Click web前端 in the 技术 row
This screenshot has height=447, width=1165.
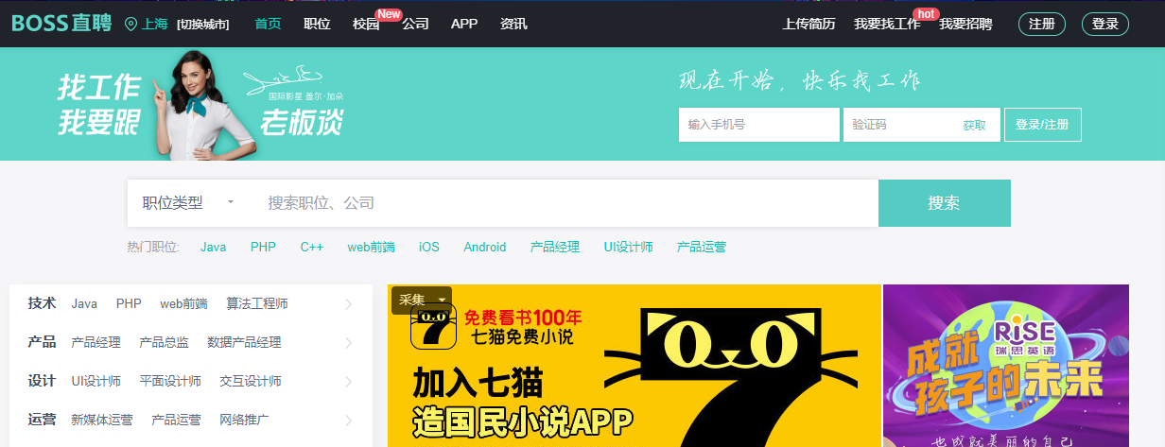[x=183, y=304]
